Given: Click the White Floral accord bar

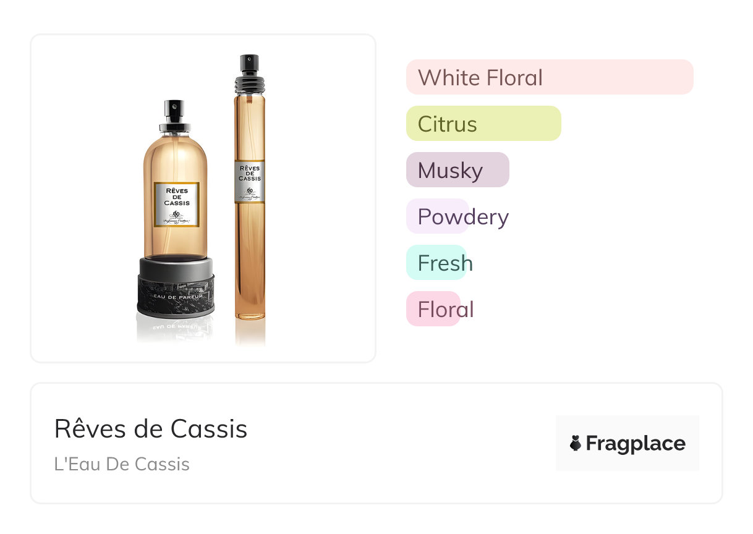Looking at the screenshot, I should point(549,77).
